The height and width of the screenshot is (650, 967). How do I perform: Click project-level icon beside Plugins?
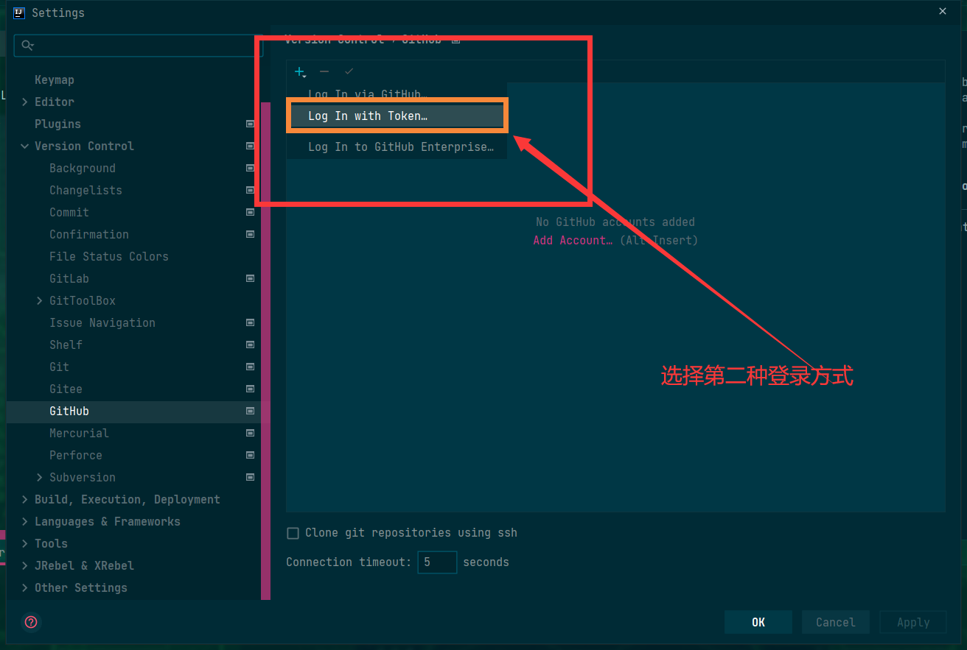pos(251,124)
